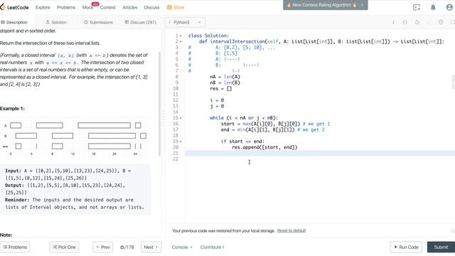
Task: Open the Problems menu in the top navigation
Action: click(x=66, y=8)
